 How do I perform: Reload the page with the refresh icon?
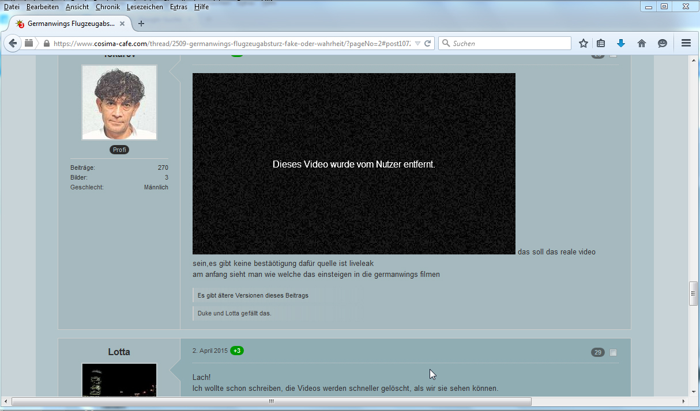coord(428,43)
